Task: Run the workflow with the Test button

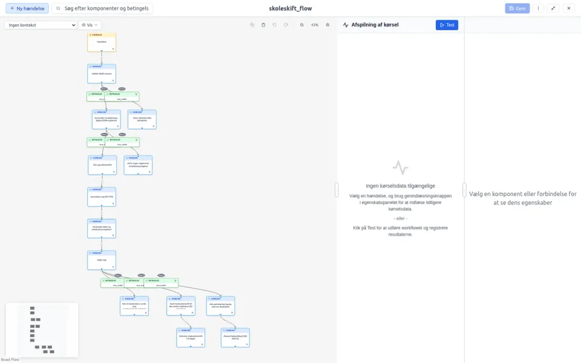Action: click(447, 25)
